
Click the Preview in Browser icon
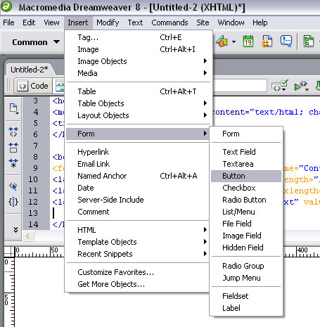point(302,86)
